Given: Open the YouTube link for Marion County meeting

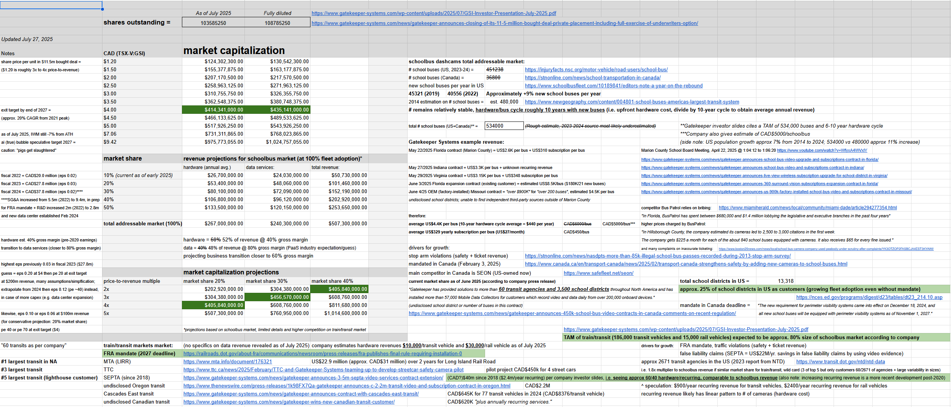Looking at the screenshot, I should (822, 151).
